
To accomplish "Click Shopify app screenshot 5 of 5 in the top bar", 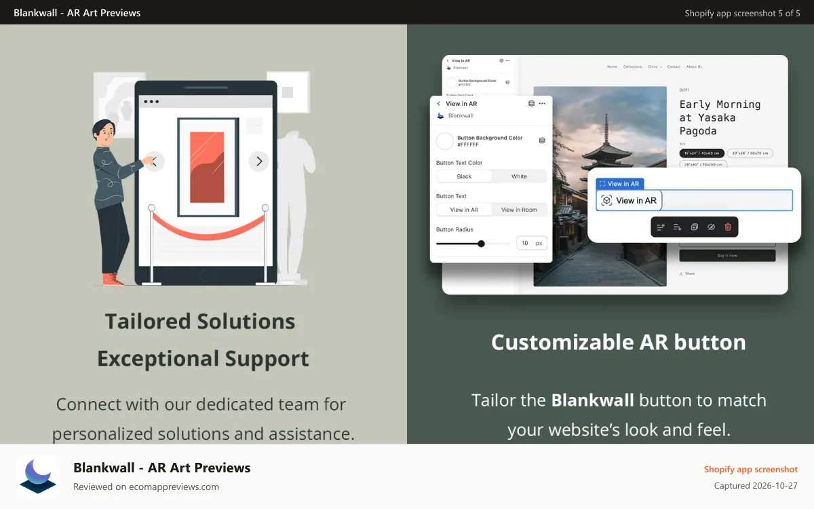I will [743, 13].
